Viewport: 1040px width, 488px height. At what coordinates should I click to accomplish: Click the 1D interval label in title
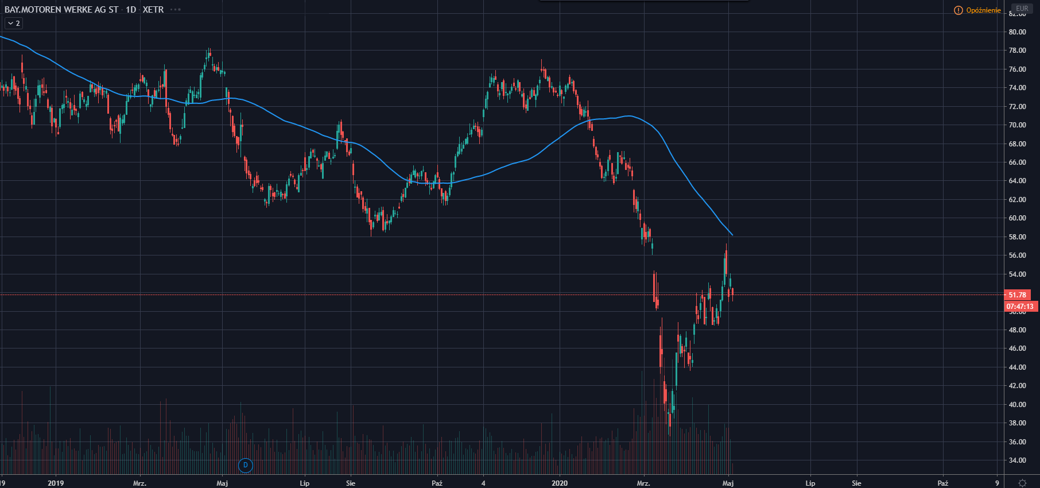[x=131, y=10]
